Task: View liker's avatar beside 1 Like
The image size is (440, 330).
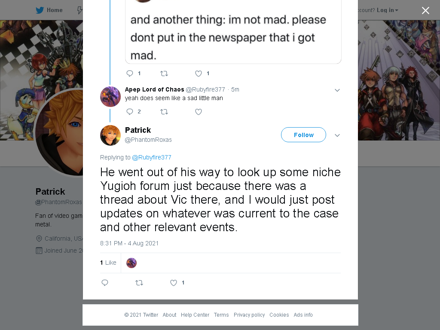Action: tap(131, 263)
